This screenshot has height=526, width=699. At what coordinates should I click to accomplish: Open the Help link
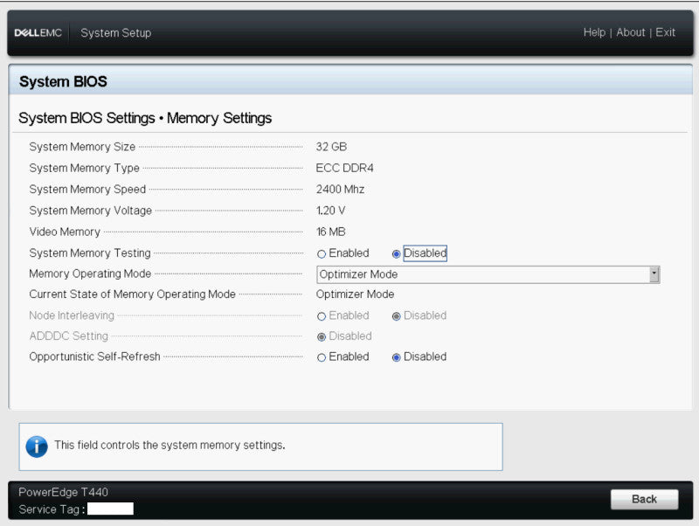594,32
